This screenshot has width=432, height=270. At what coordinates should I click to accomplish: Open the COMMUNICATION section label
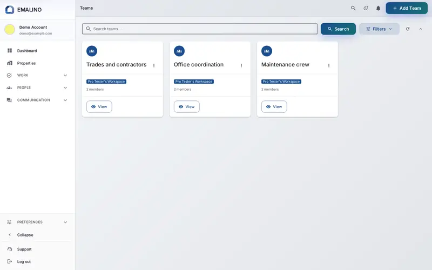(x=33, y=100)
